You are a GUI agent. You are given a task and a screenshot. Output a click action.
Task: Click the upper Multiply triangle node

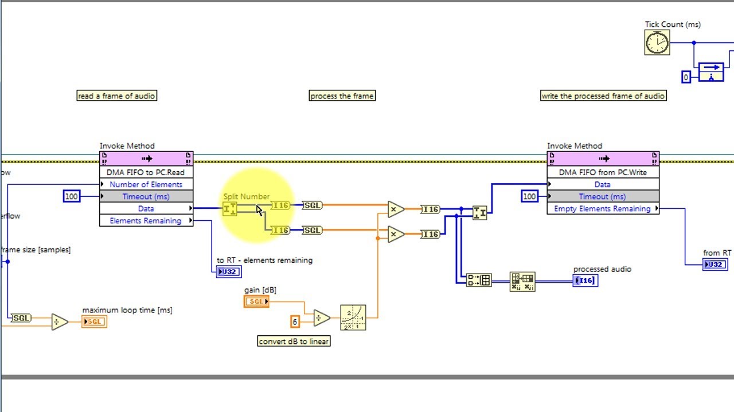click(396, 209)
